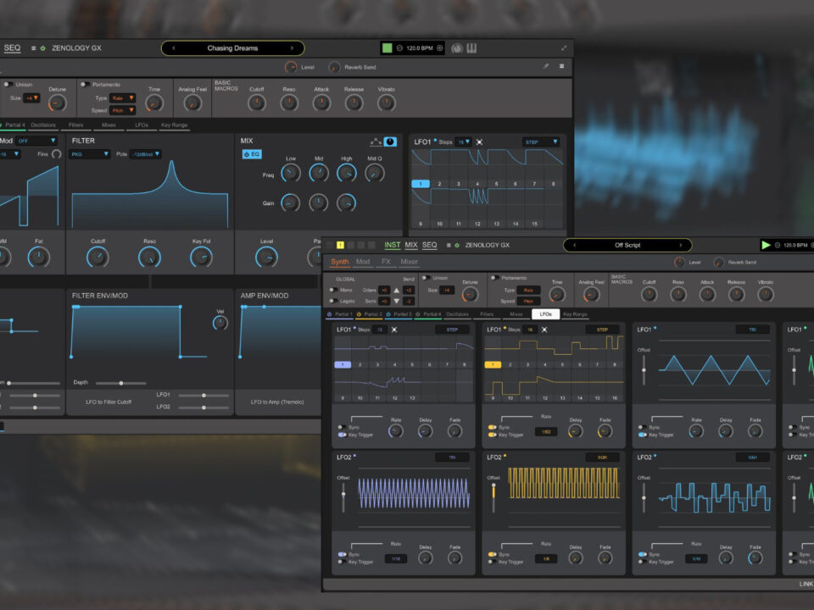Open the Pole -12dB/oct dropdown
Viewport: 814px width, 610px height.
tap(145, 154)
